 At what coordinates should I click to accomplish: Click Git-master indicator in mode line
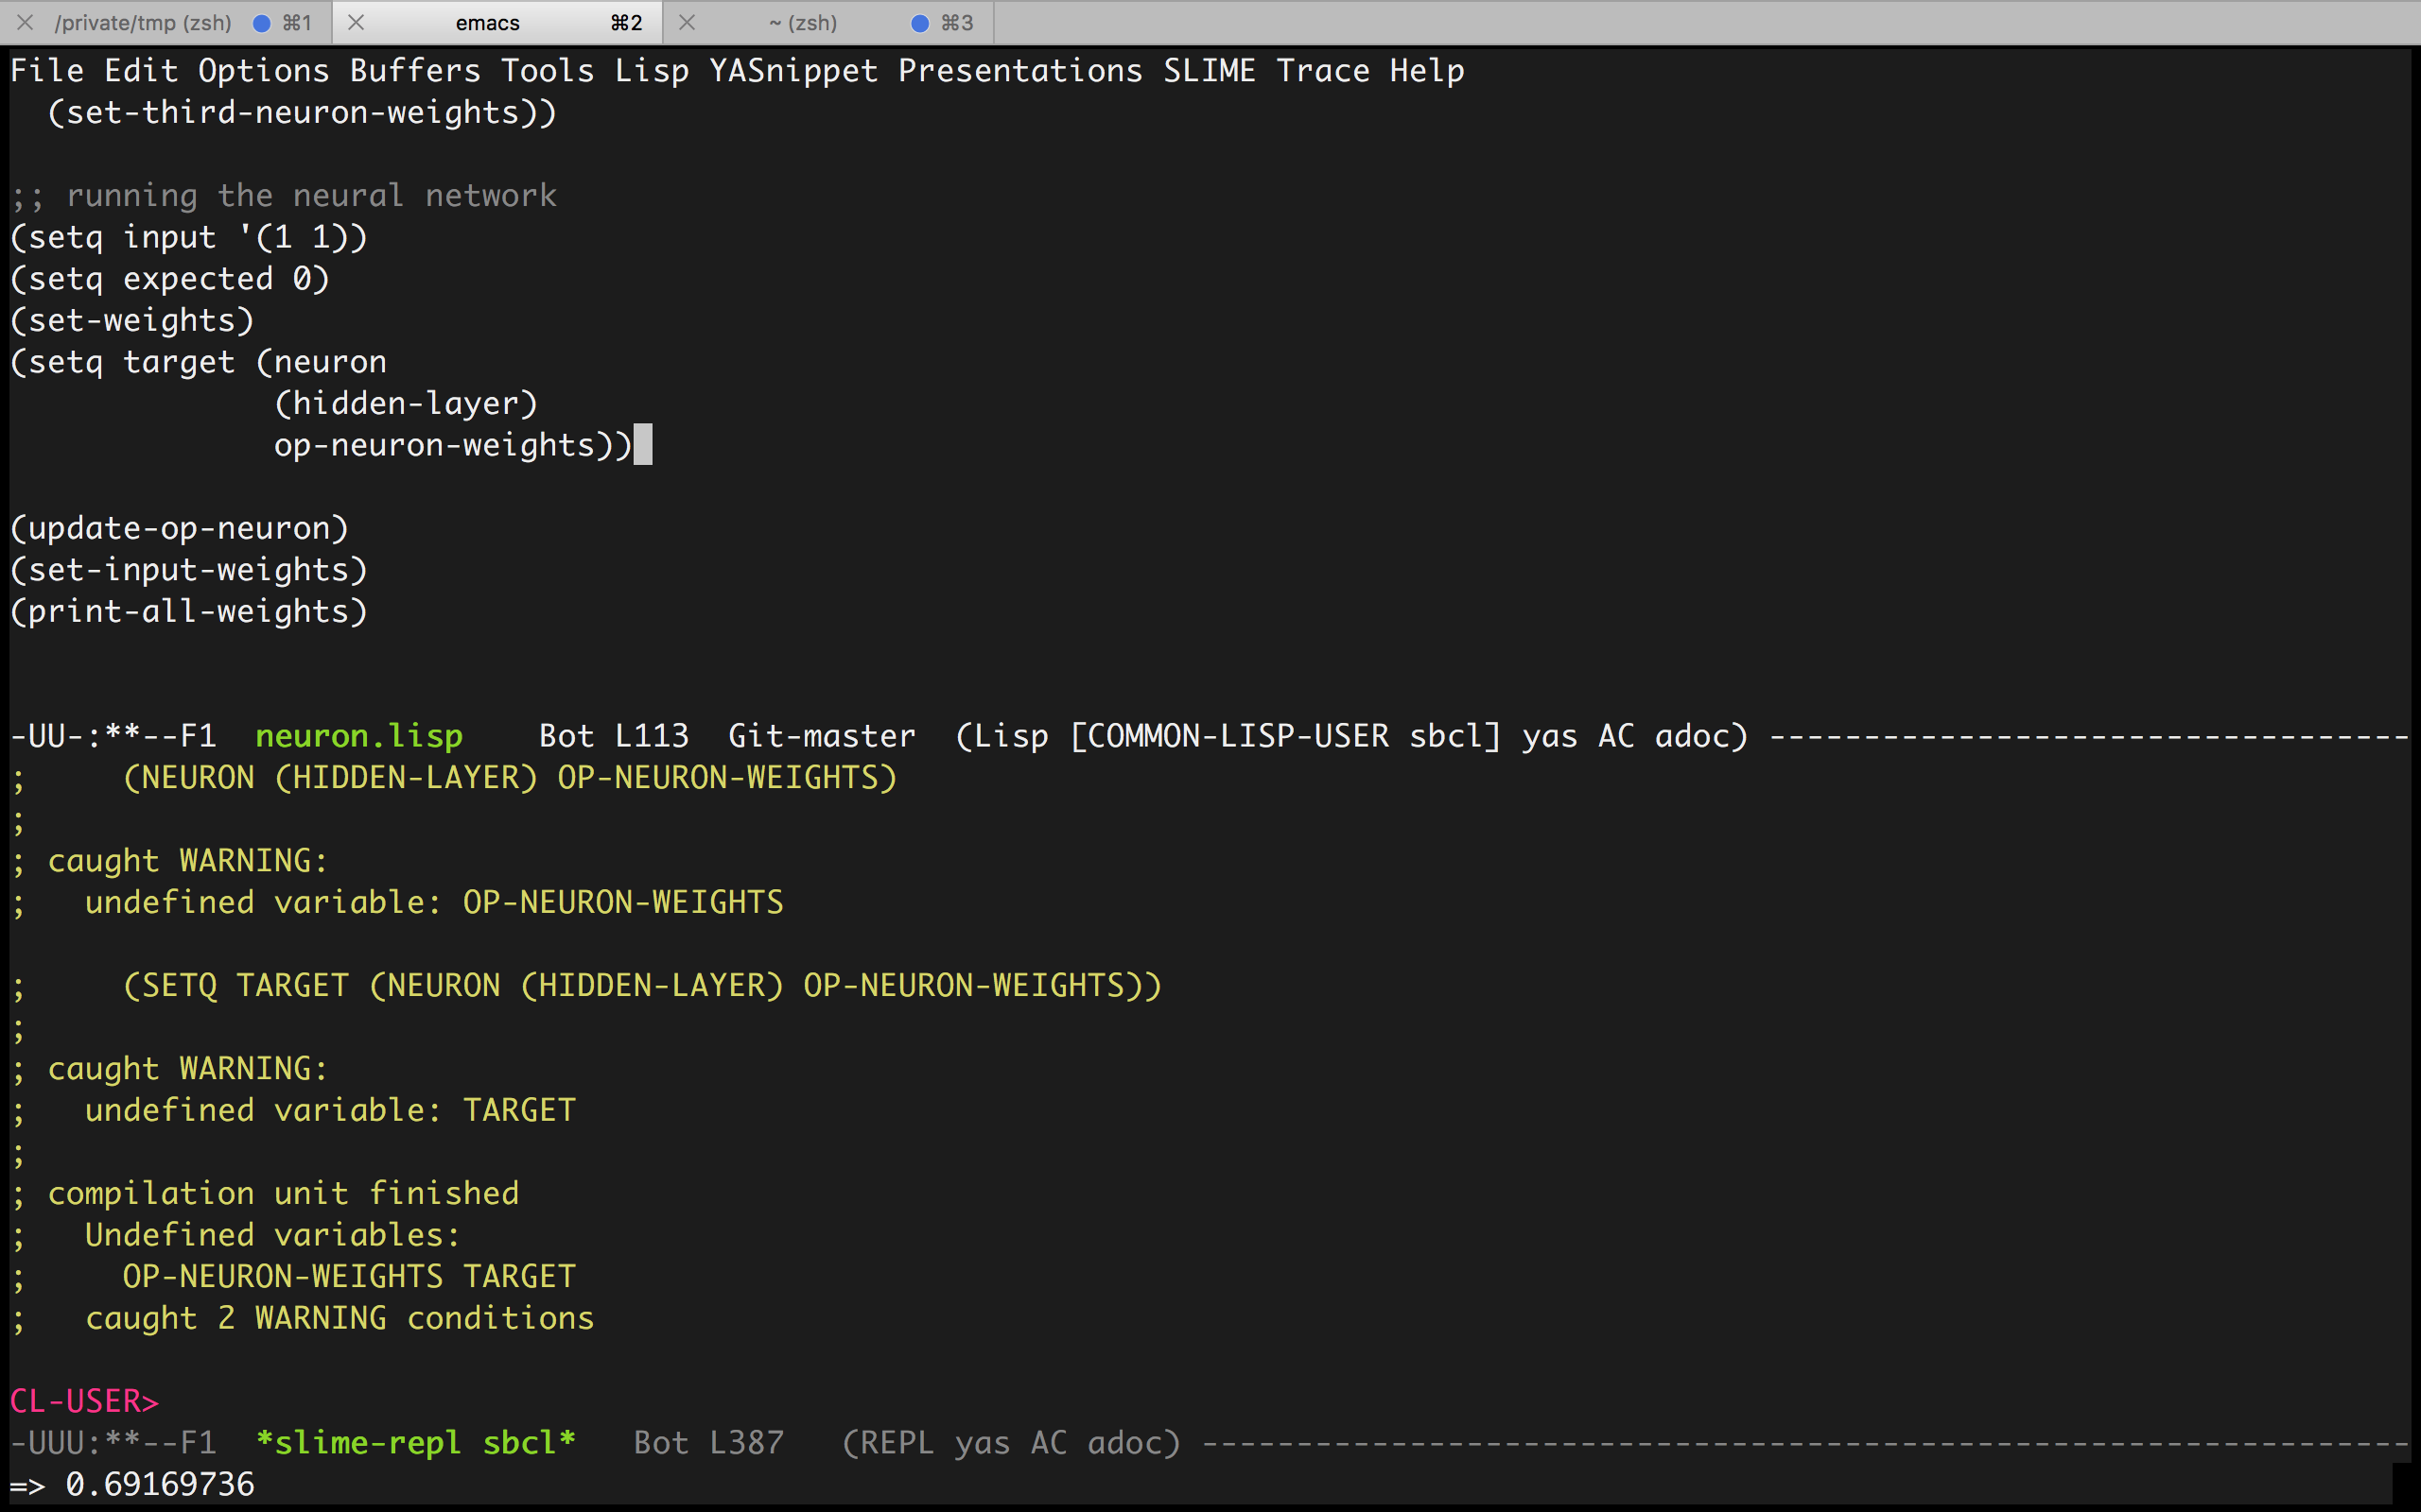tap(821, 736)
